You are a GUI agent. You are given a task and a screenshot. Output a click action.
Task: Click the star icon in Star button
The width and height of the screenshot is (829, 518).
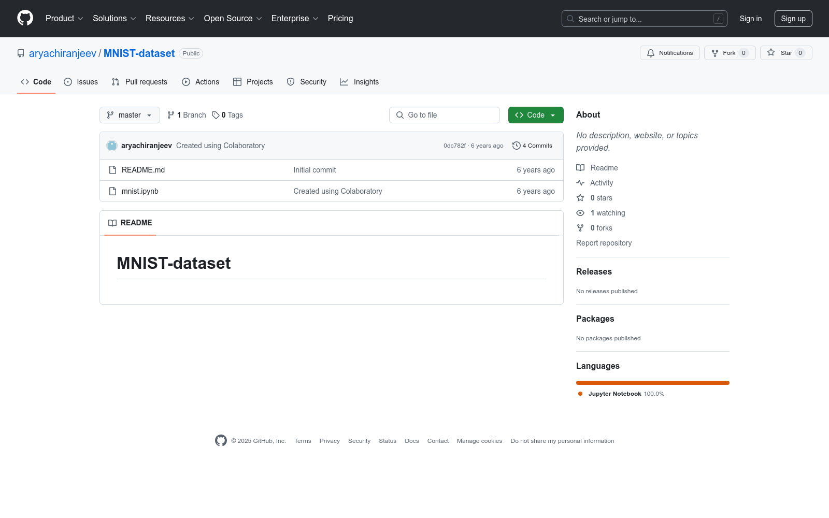coord(771,52)
